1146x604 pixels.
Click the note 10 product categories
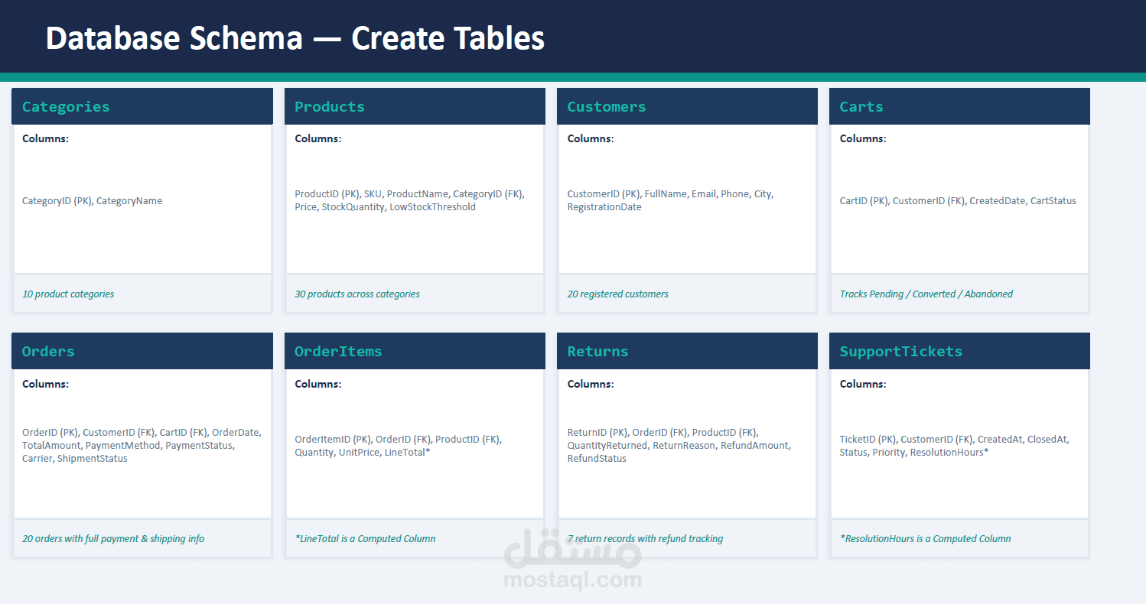pyautogui.click(x=68, y=294)
